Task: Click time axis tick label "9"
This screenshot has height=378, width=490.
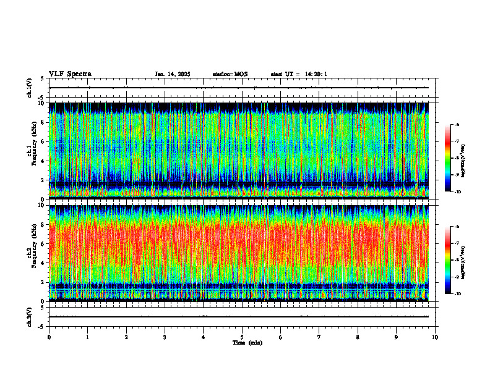Action: (x=397, y=337)
